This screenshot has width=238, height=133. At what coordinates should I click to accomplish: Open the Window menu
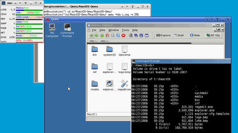click(x=113, y=30)
